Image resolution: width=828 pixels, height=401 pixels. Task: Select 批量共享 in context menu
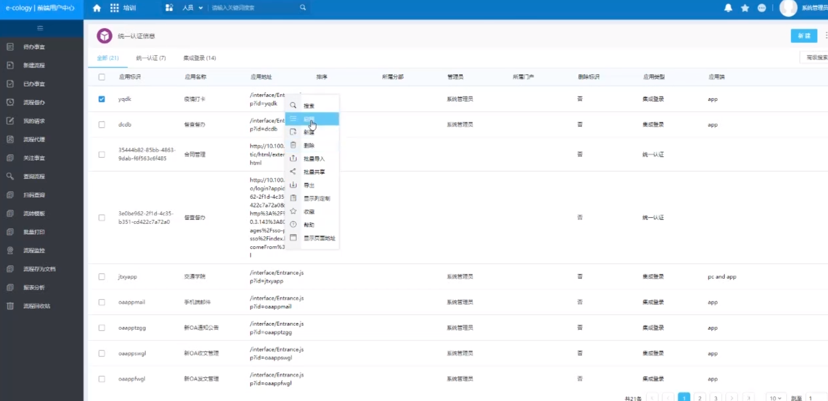point(312,172)
